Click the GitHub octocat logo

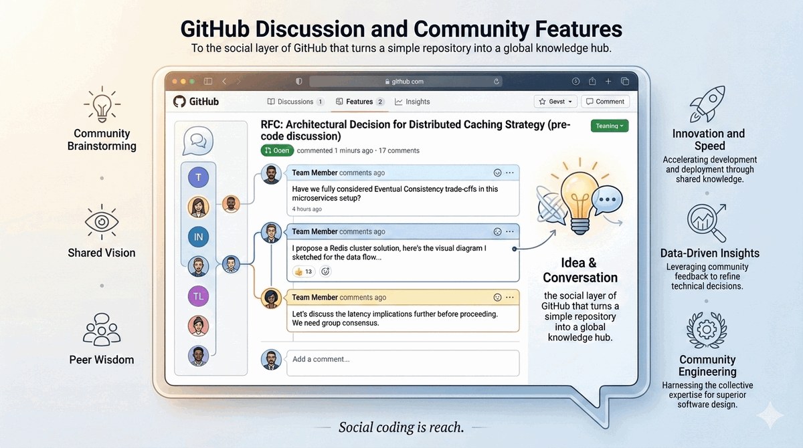click(x=179, y=102)
